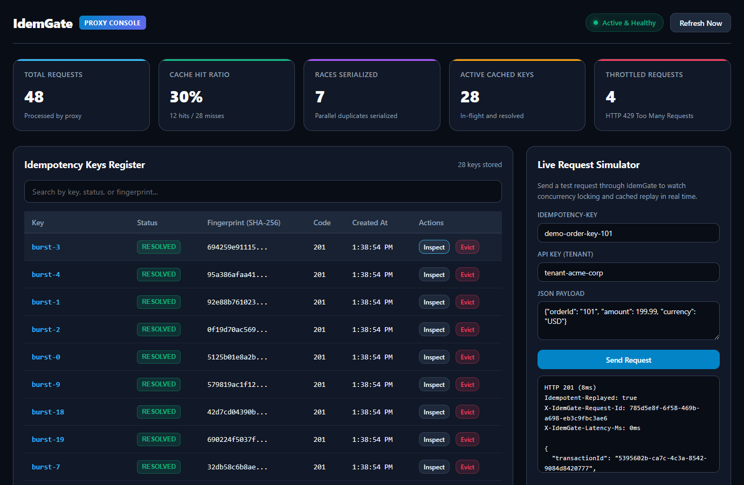Evict the burst-4 key
Screen dimensions: 744x485
467,274
